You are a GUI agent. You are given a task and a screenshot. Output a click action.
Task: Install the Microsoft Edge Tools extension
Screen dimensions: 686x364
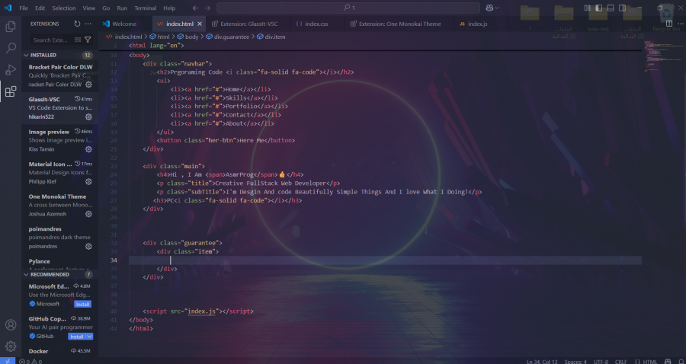(82, 304)
